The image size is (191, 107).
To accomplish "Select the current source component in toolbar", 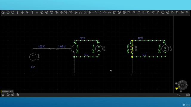I will click(13, 12).
